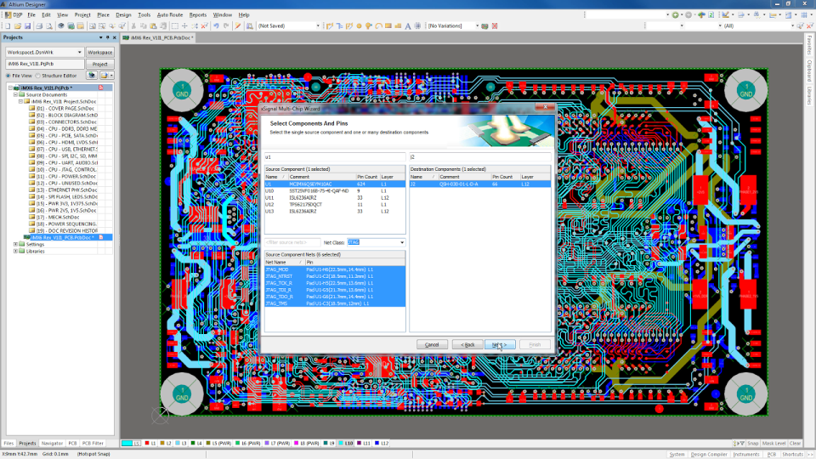The height and width of the screenshot is (459, 816).
Task: Open the (All) filter dropdown
Action: coord(792,25)
